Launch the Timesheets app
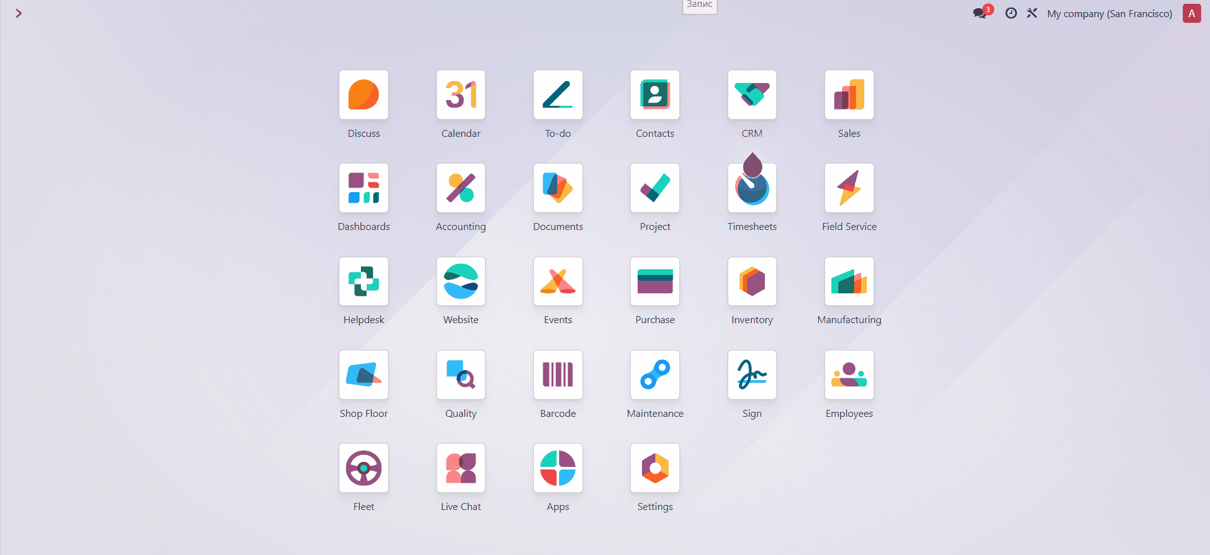The height and width of the screenshot is (555, 1210). (752, 188)
